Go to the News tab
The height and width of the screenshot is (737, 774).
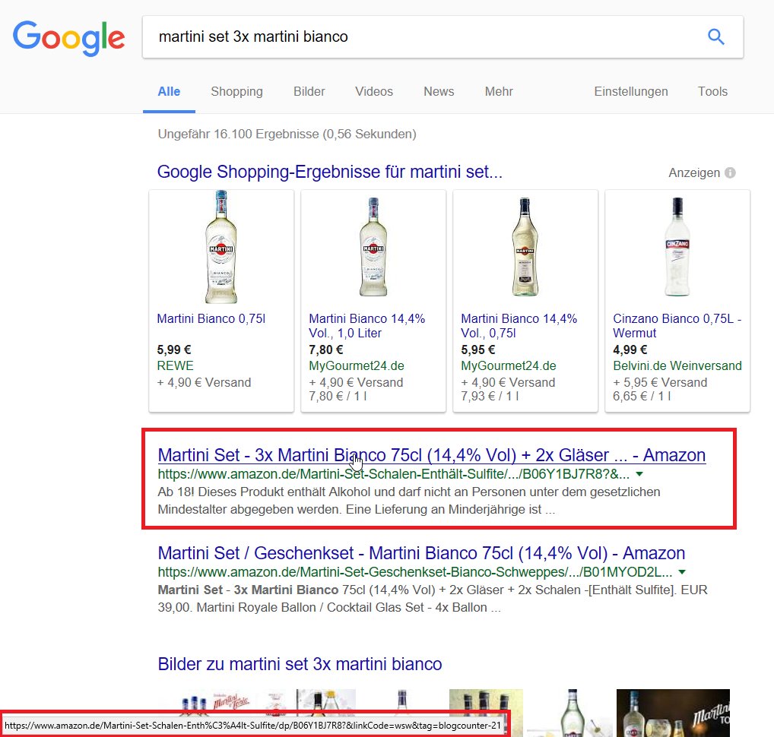tap(439, 92)
